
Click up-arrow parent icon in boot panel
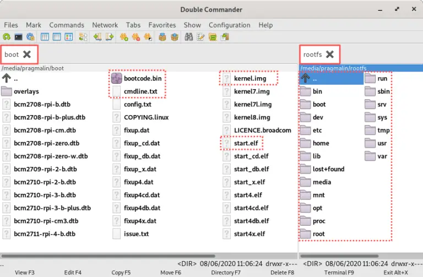click(x=7, y=78)
